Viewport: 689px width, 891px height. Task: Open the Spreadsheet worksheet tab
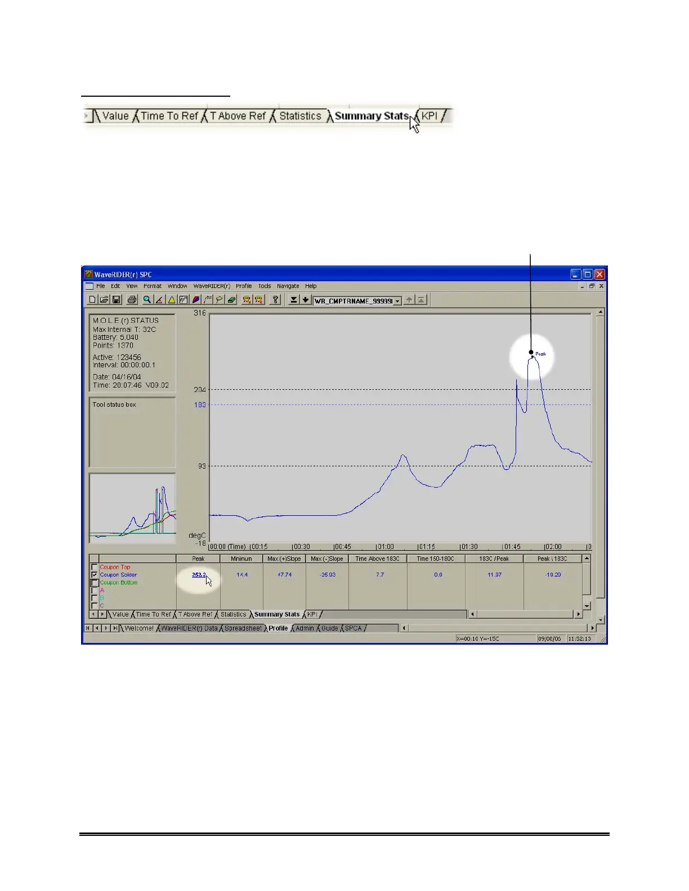[x=243, y=628]
